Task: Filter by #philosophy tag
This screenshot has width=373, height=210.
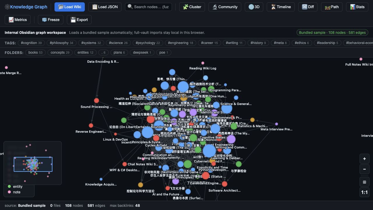Action: [61, 43]
